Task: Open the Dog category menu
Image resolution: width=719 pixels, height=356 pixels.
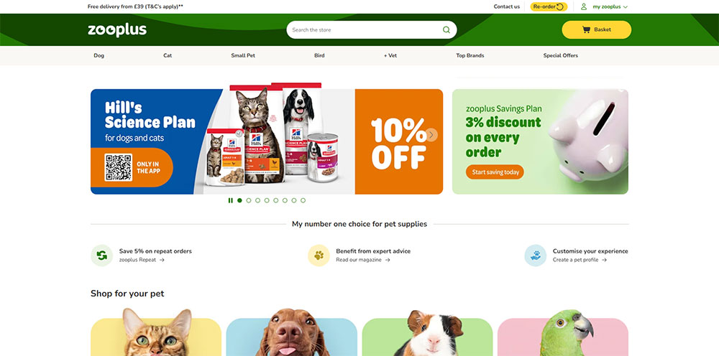Action: [99, 55]
